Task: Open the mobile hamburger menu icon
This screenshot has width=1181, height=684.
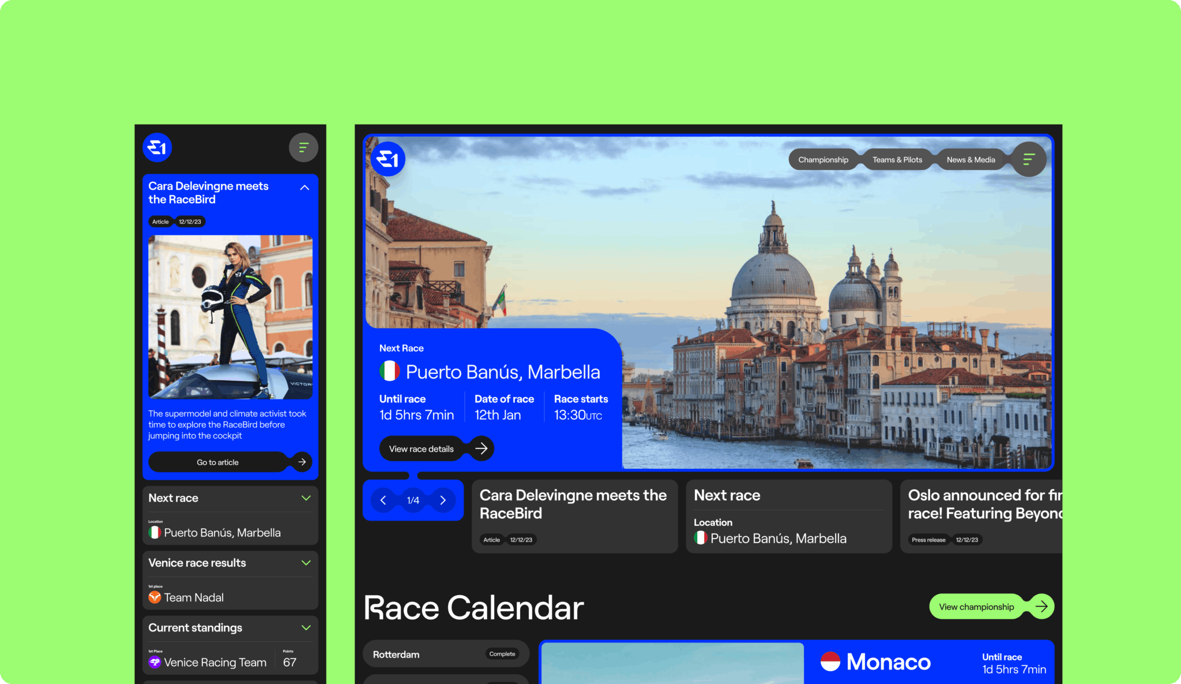Action: pyautogui.click(x=303, y=148)
